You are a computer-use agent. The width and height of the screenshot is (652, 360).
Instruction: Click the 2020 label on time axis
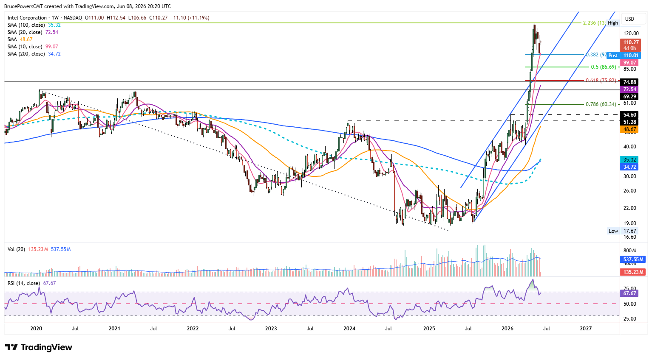[36, 329]
